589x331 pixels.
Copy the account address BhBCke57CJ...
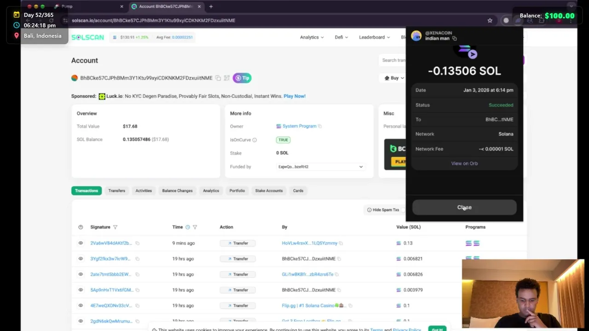[x=218, y=78]
